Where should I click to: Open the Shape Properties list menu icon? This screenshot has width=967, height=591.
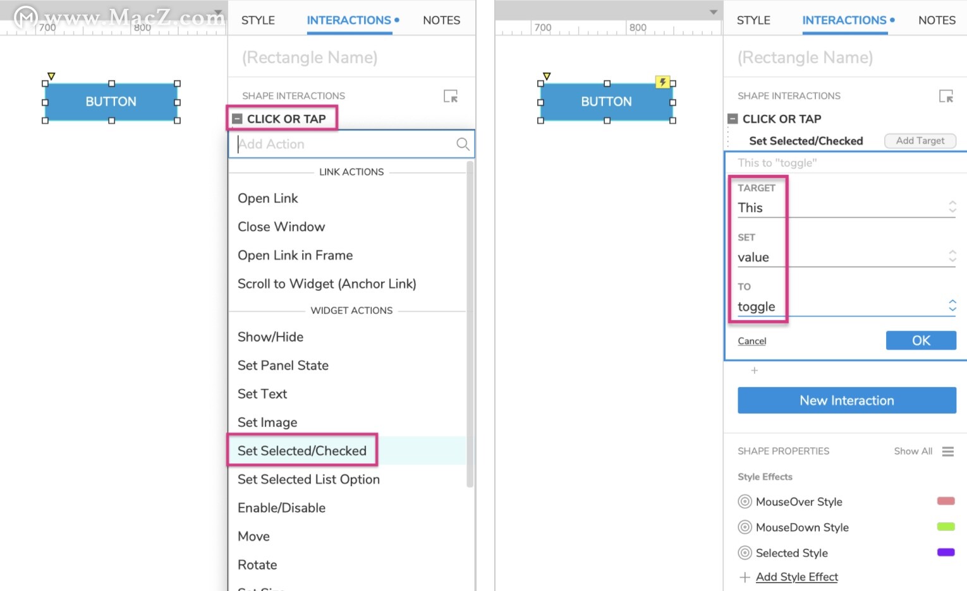947,451
